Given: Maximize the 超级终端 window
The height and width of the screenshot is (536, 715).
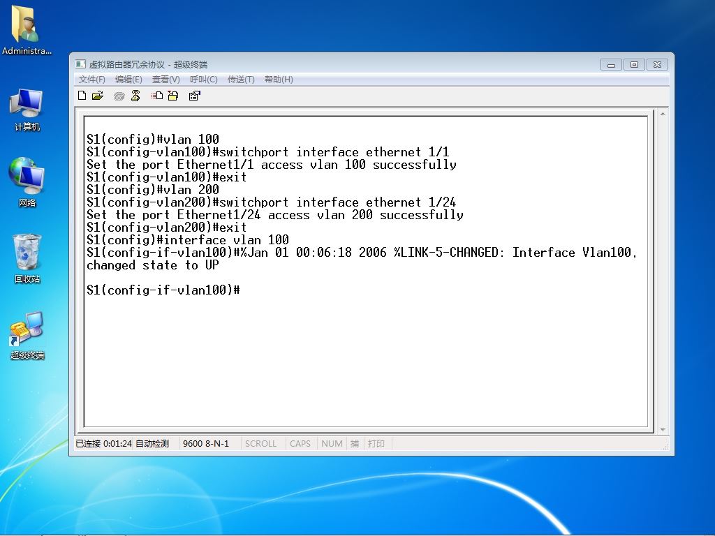Looking at the screenshot, I should coord(634,65).
